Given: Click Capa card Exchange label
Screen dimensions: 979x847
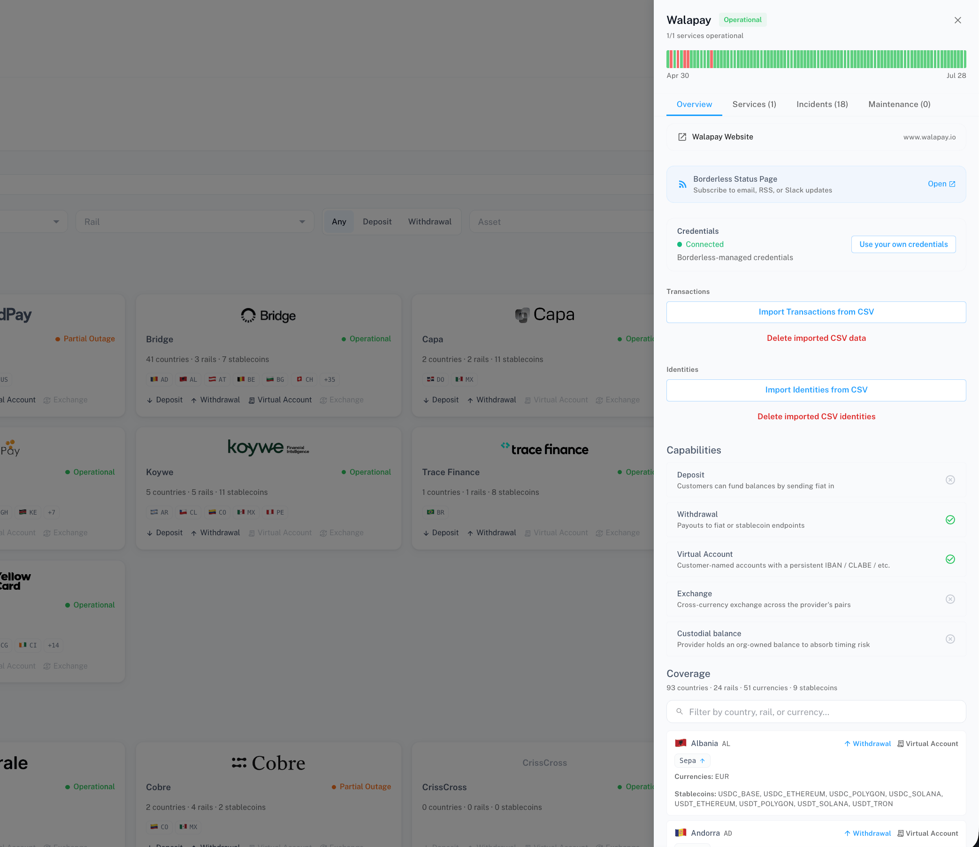Looking at the screenshot, I should coord(618,400).
